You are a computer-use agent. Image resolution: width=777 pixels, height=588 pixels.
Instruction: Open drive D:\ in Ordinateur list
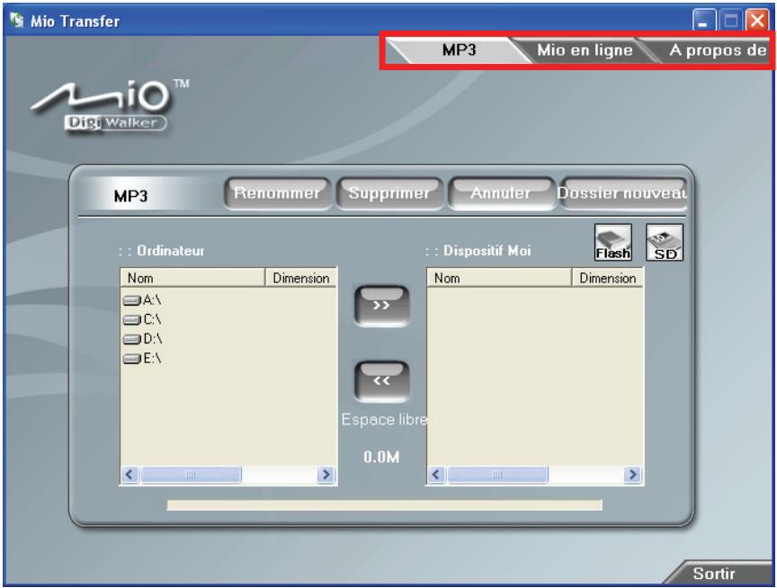click(143, 339)
